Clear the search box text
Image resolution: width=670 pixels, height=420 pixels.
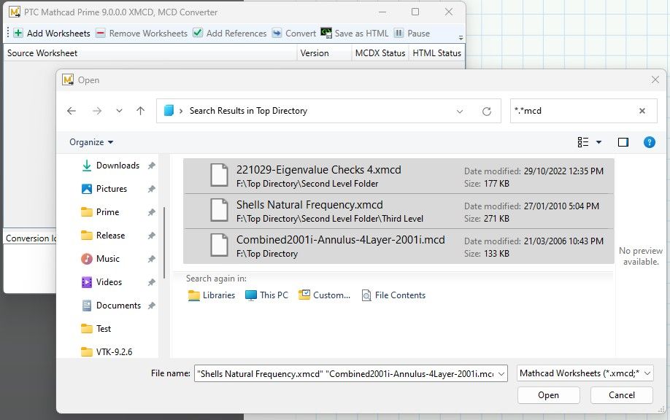tap(642, 111)
